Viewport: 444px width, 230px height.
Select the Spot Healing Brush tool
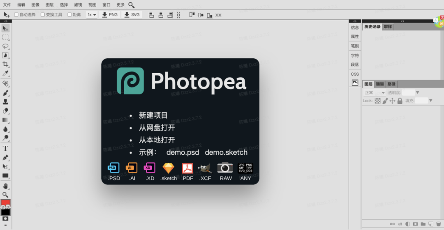tap(5, 83)
